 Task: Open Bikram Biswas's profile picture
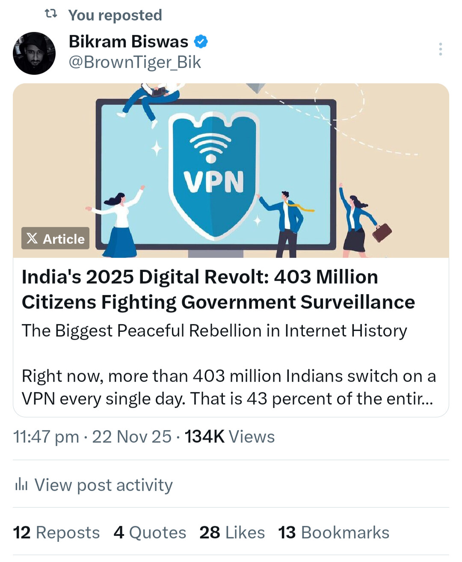(x=34, y=53)
